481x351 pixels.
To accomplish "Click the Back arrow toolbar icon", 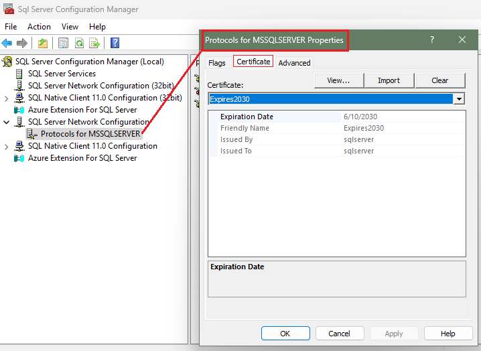I will pyautogui.click(x=7, y=43).
